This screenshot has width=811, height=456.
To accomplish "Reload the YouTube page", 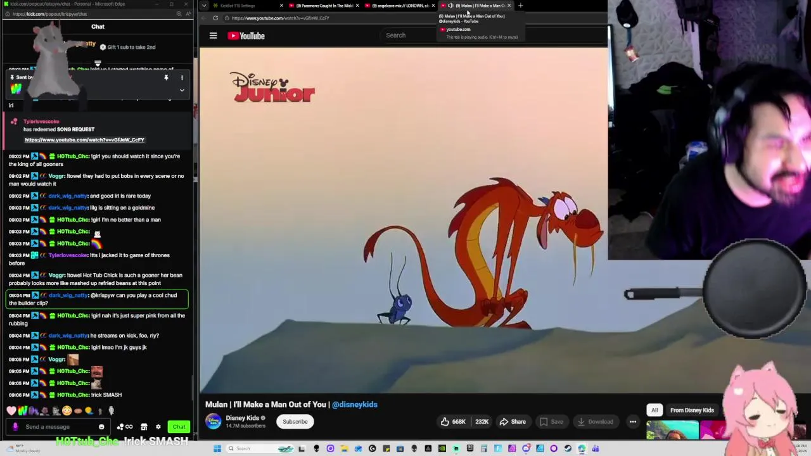I will 215,18.
